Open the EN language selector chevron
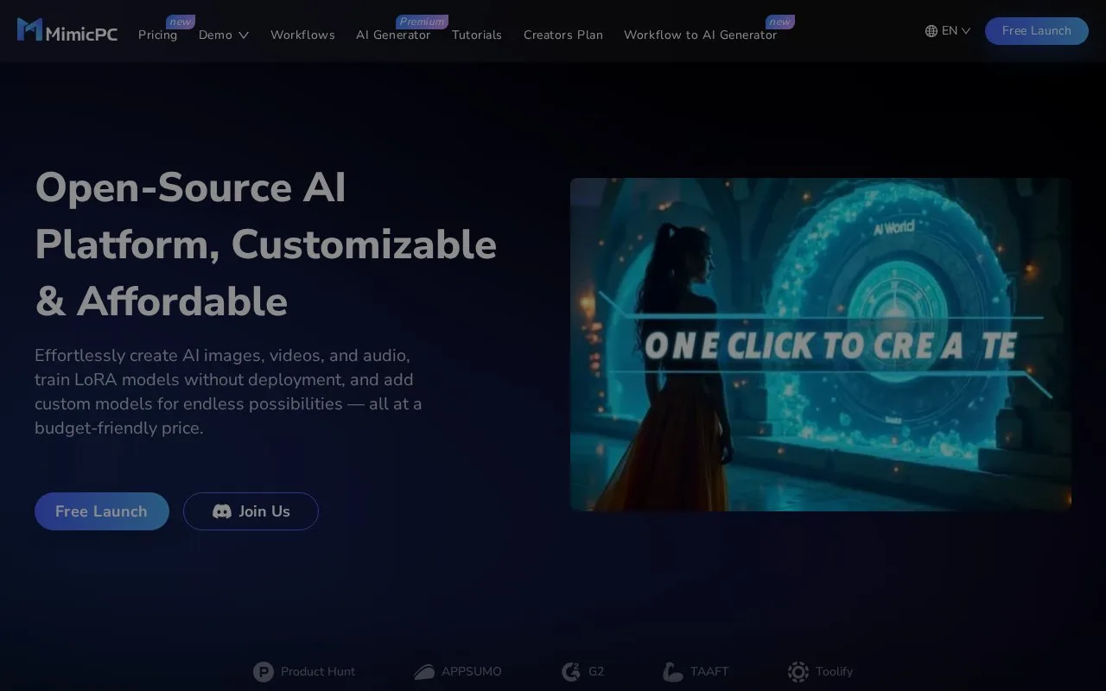 pos(966,31)
